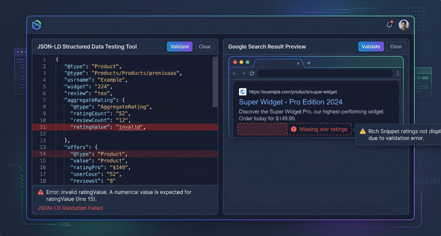Clear the JSON-LD editor
Viewport: 441px width, 236px height.
205,46
